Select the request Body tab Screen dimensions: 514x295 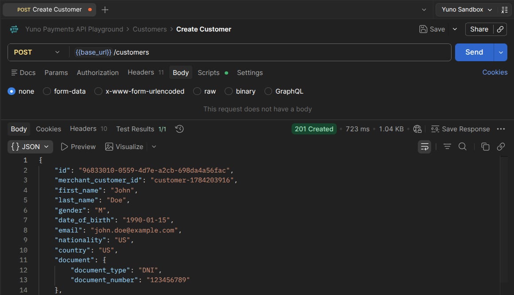coord(181,72)
